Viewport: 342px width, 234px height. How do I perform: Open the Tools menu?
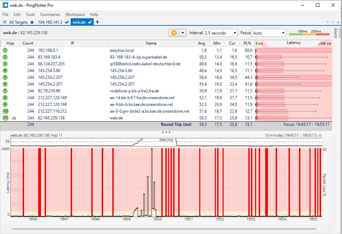[30, 15]
